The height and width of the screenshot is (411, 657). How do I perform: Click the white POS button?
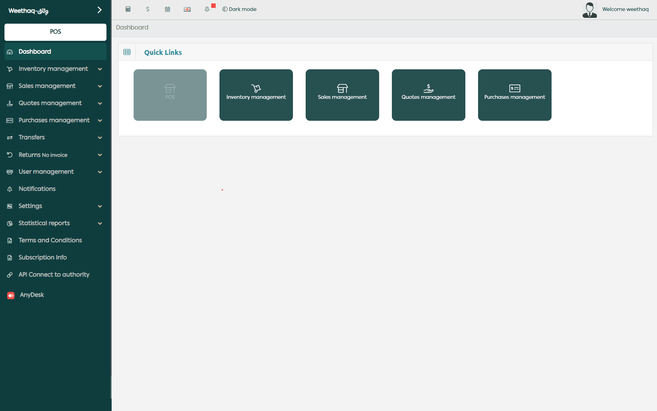click(55, 32)
